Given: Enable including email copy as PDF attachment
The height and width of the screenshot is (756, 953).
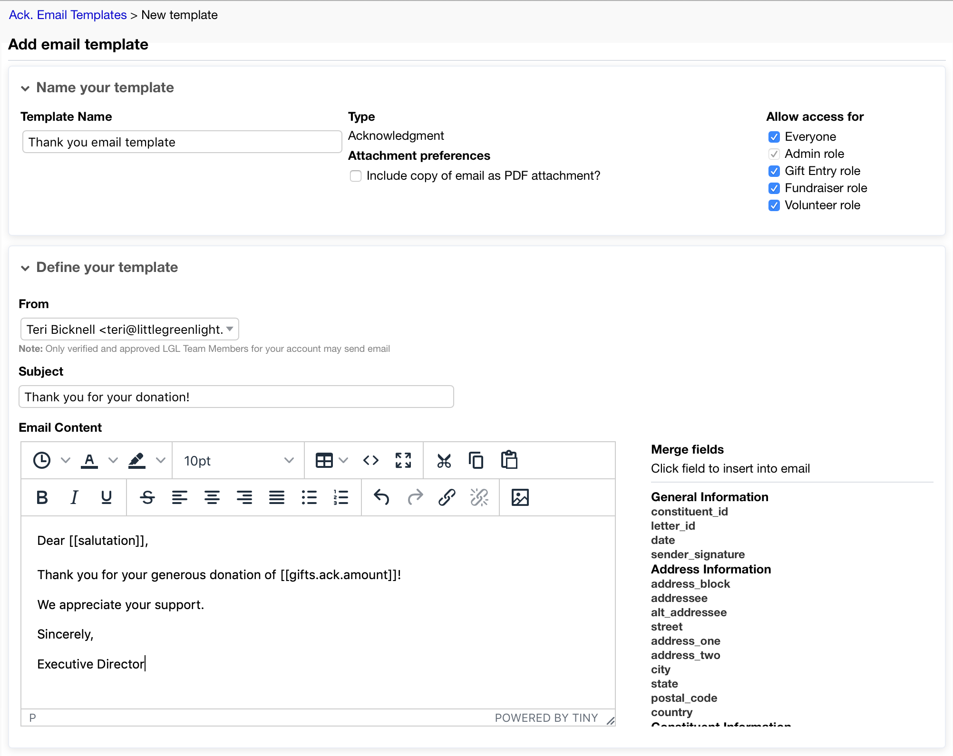Looking at the screenshot, I should tap(355, 175).
